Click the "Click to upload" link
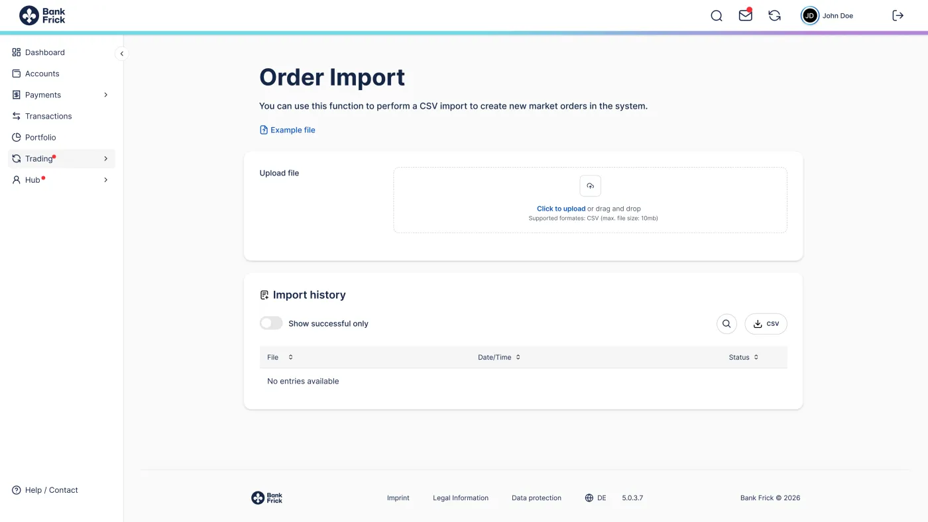Screen dimensions: 928x522 click(561, 209)
